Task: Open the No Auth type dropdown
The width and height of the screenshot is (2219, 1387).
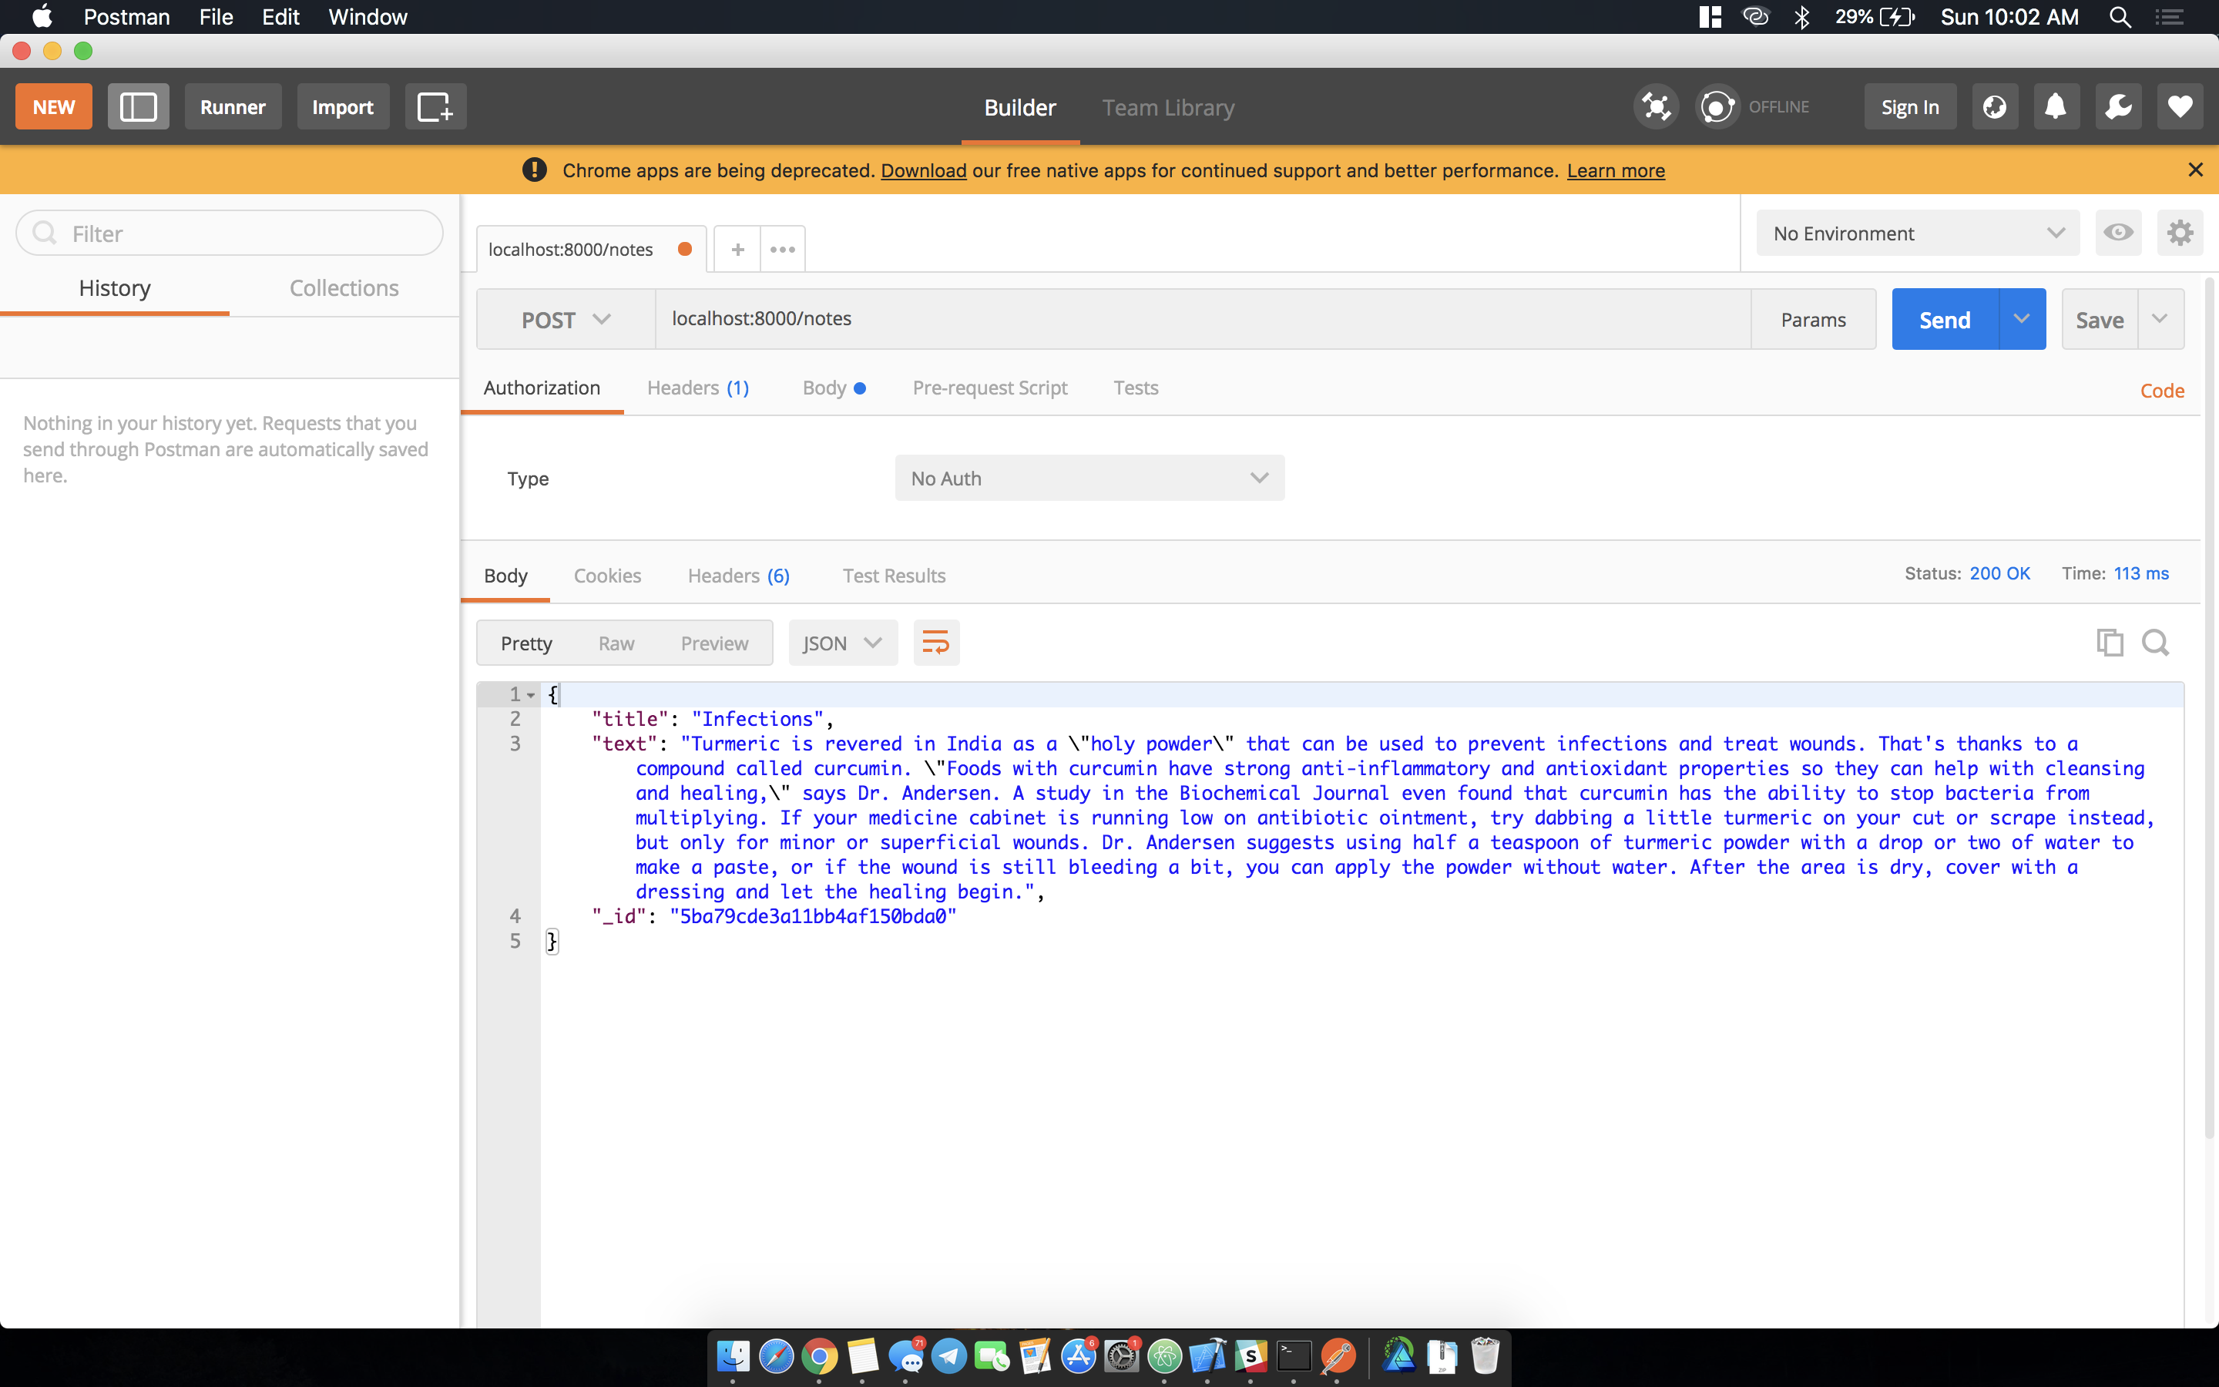Action: 1089,478
